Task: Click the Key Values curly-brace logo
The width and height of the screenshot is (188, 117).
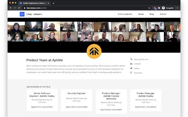Action: pos(22,14)
